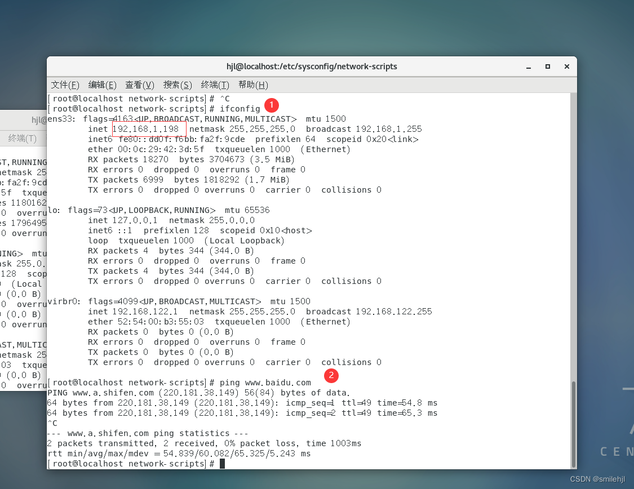Viewport: 634px width, 489px height.
Task: Open the 查看(V) menu
Action: click(x=140, y=85)
